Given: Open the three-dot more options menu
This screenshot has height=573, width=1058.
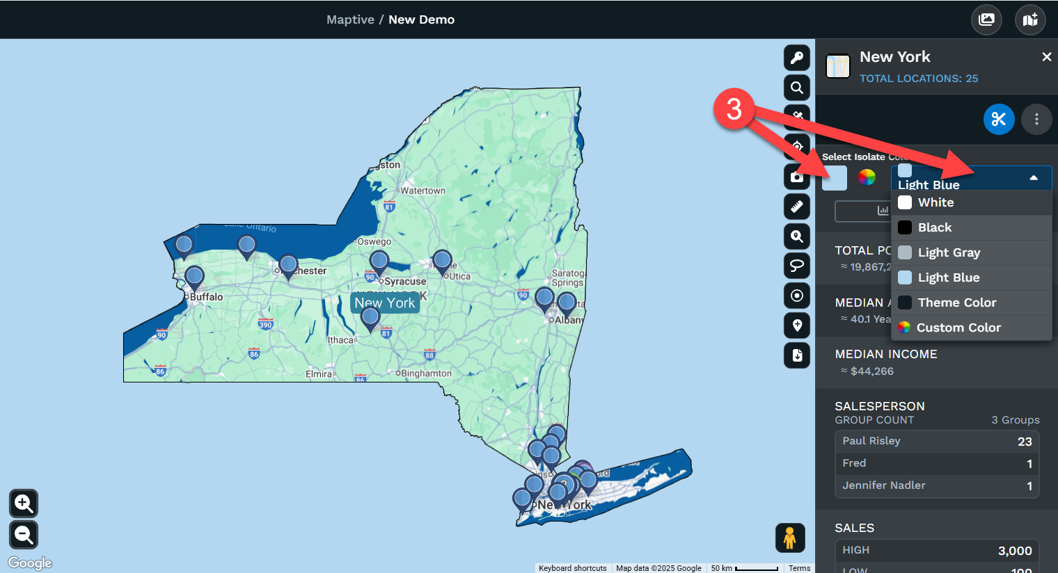Looking at the screenshot, I should tap(1036, 120).
